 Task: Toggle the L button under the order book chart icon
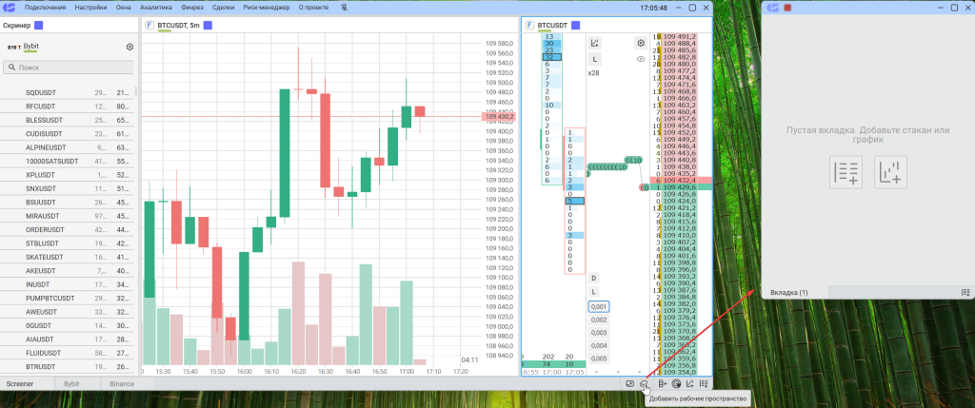click(x=594, y=59)
